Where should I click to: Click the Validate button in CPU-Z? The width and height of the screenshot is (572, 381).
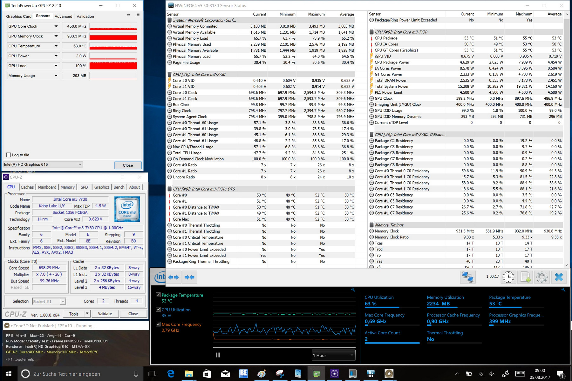tap(105, 314)
